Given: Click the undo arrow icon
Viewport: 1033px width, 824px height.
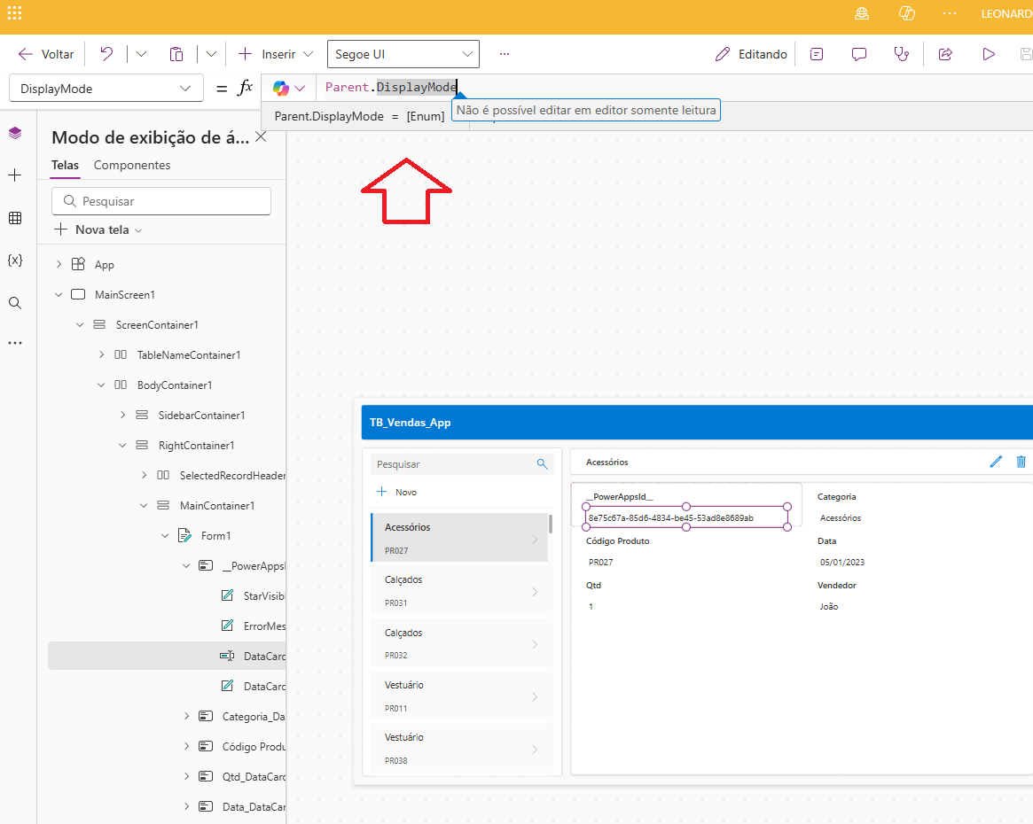Looking at the screenshot, I should click(x=106, y=54).
